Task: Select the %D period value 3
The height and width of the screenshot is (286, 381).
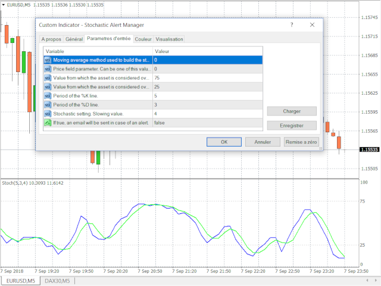Action: (x=208, y=105)
